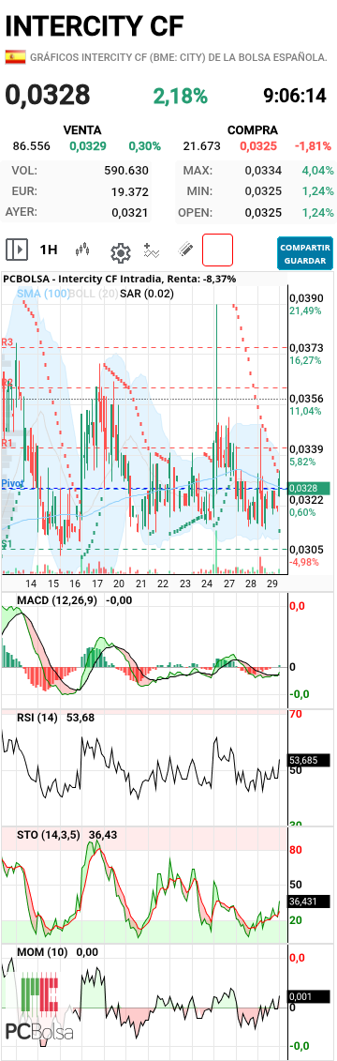Click the AYER value 0,0321
Image resolution: width=337 pixels, height=1061 pixels.
(130, 212)
